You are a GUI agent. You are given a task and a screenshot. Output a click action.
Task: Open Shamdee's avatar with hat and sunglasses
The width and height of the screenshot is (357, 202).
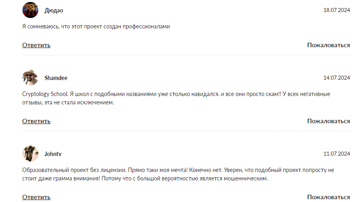[x=30, y=78]
